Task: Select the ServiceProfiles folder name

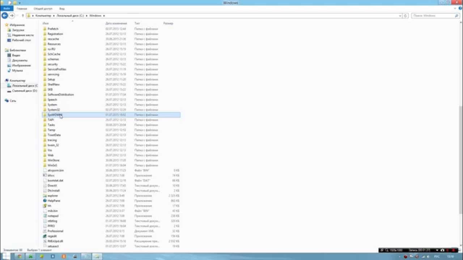Action: (57, 69)
